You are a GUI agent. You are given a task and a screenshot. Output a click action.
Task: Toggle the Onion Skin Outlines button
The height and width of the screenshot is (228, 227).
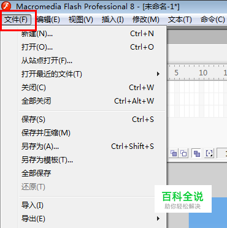point(183,153)
